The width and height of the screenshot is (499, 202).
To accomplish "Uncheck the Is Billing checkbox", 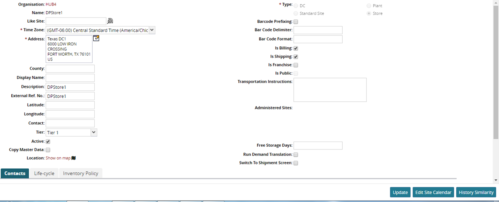I will [x=296, y=48].
